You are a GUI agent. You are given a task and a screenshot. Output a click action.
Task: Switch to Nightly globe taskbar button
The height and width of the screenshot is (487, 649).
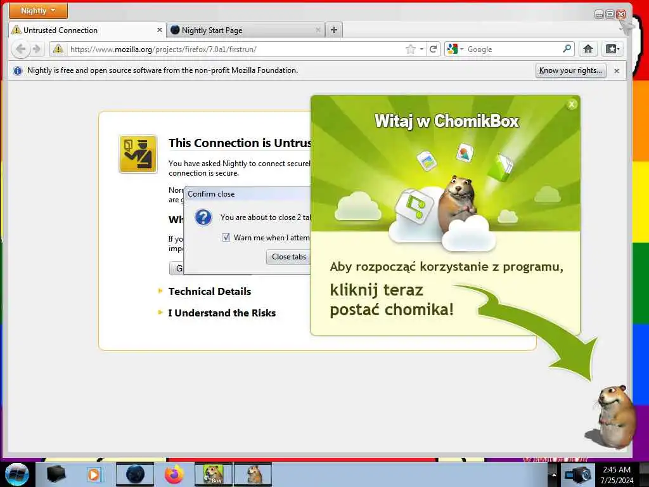135,474
